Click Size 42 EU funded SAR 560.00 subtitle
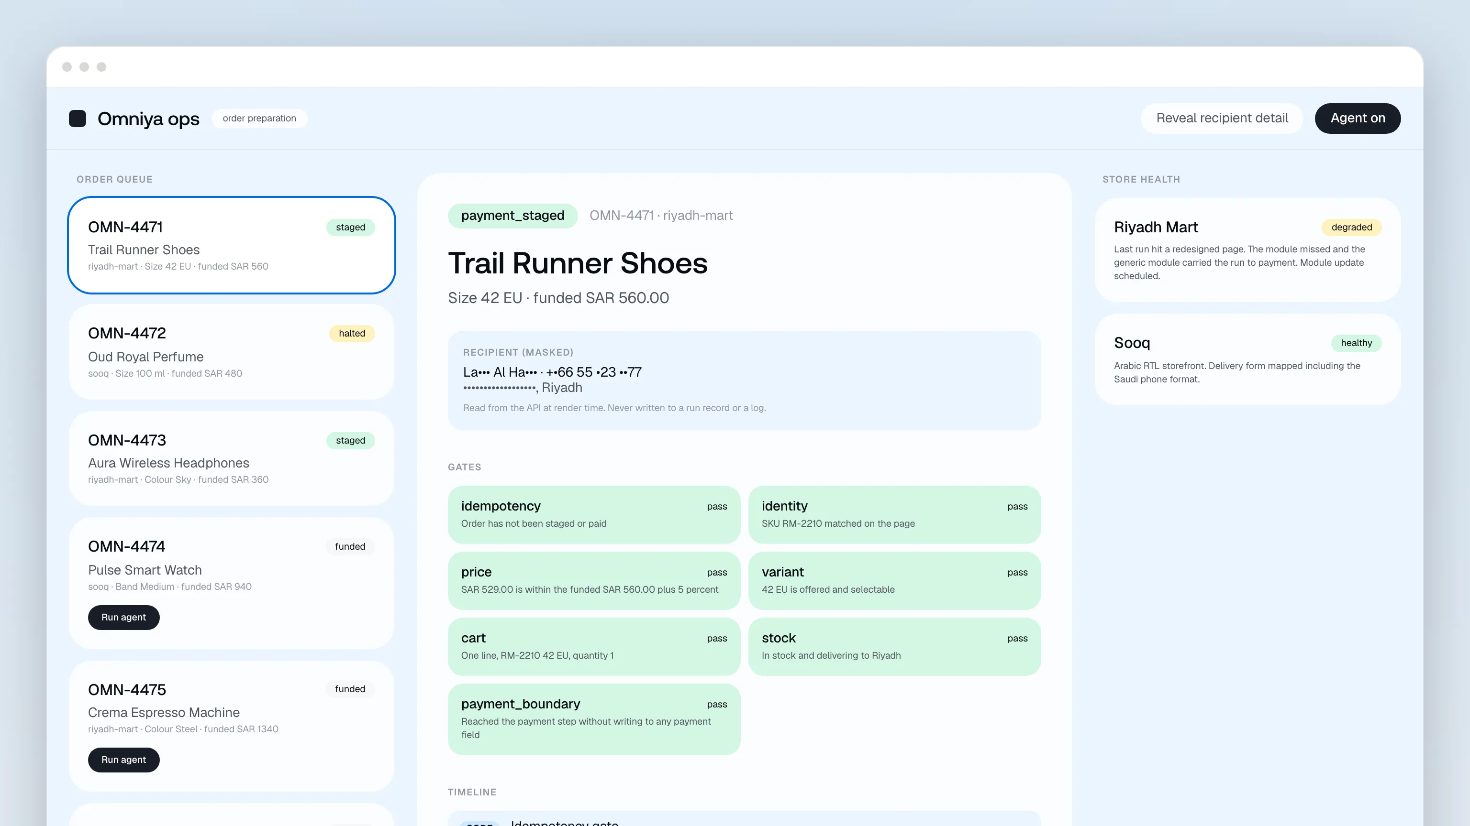Screen dimensions: 1470x826 [x=558, y=298]
